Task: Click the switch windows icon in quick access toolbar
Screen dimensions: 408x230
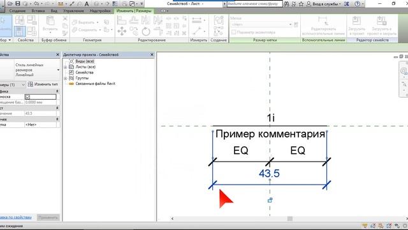Action: click(x=132, y=4)
